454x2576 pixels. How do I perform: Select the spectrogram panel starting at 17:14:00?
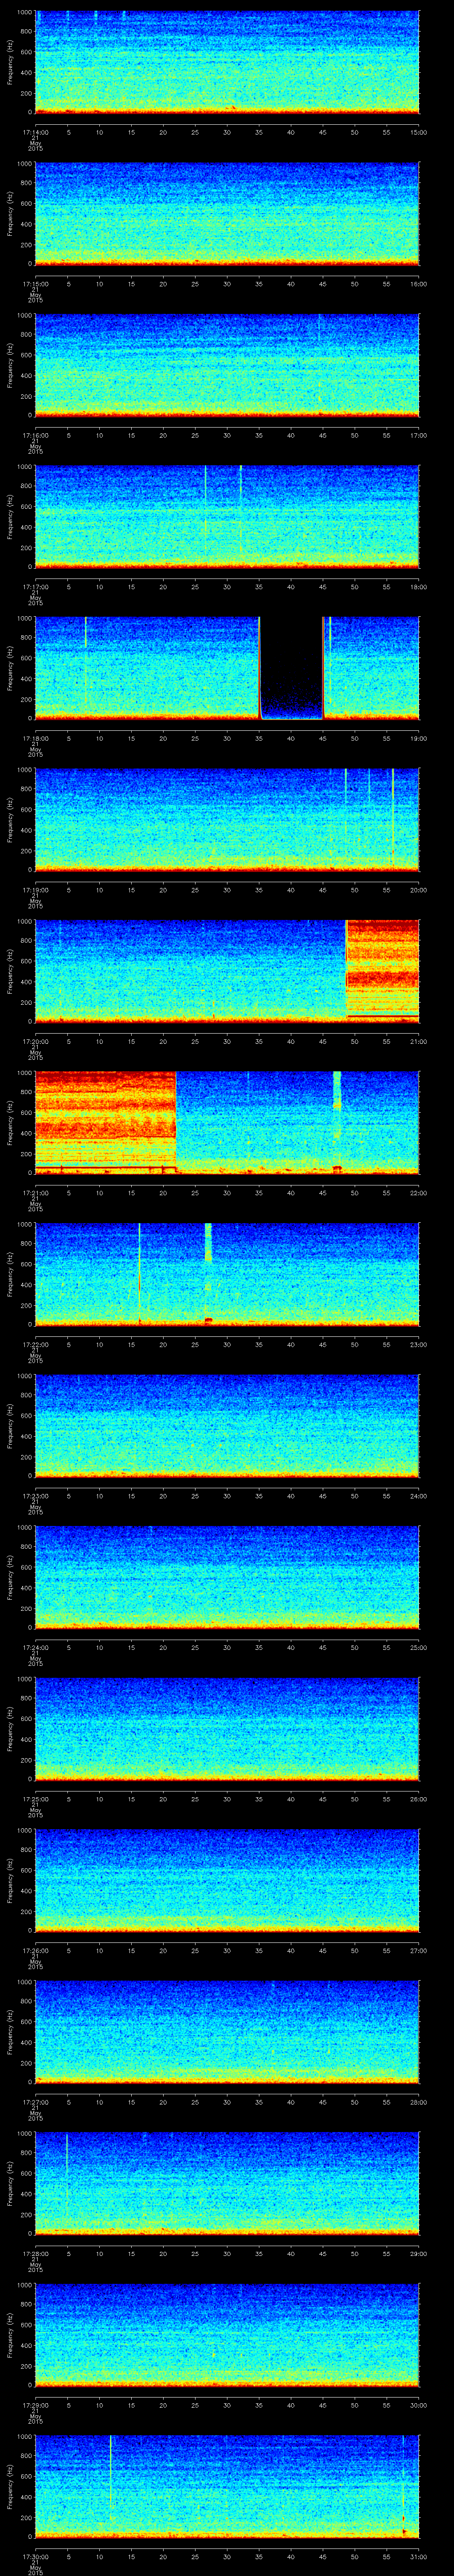point(227,62)
